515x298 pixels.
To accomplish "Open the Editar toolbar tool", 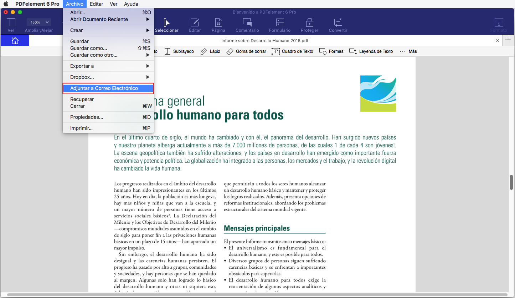I will [x=195, y=25].
